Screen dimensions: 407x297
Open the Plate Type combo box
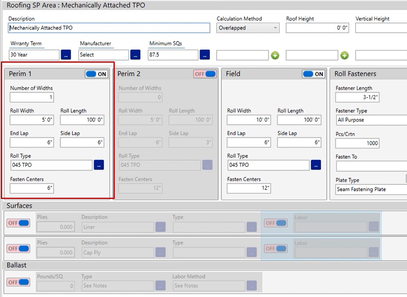(370, 189)
